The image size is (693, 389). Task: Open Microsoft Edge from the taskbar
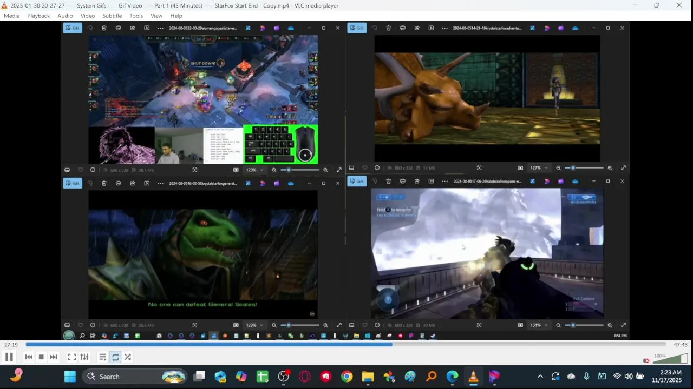point(453,377)
